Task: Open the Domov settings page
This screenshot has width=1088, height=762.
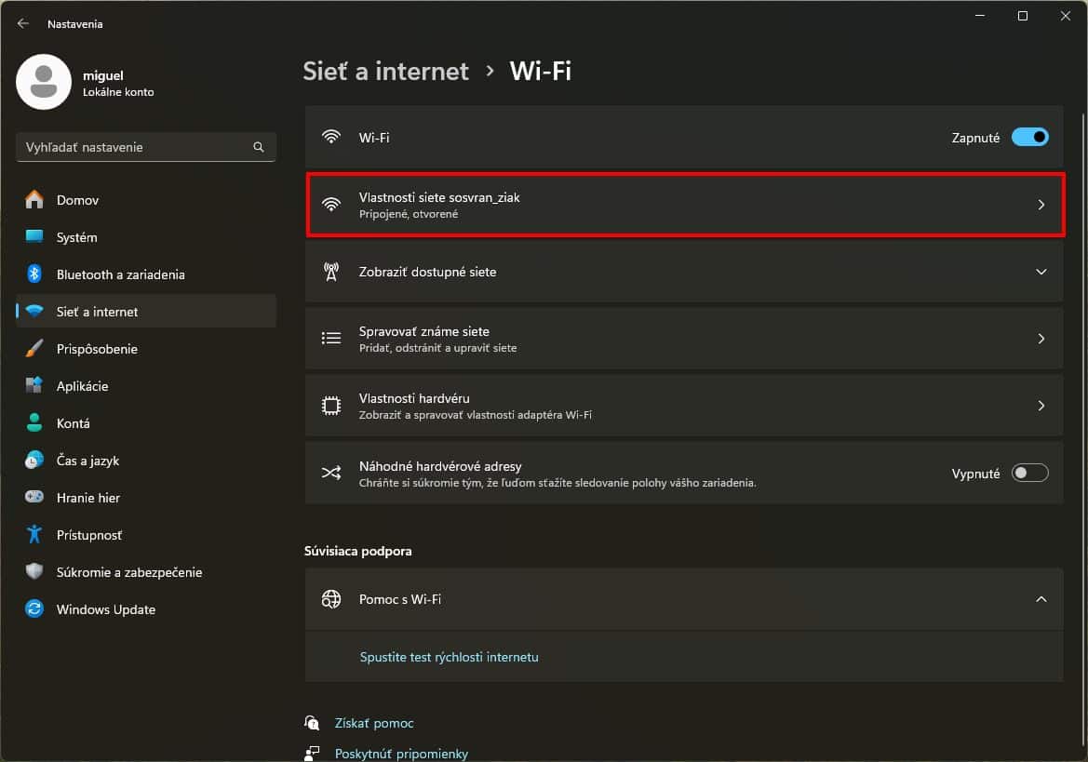Action: [146, 200]
